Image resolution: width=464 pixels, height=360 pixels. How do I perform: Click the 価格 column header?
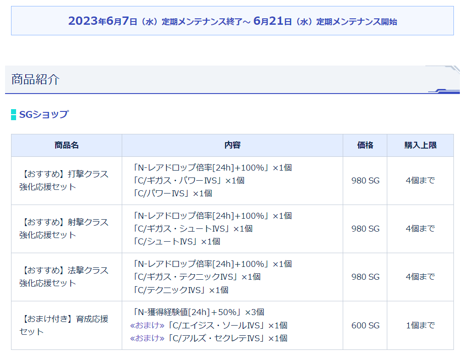pos(365,144)
